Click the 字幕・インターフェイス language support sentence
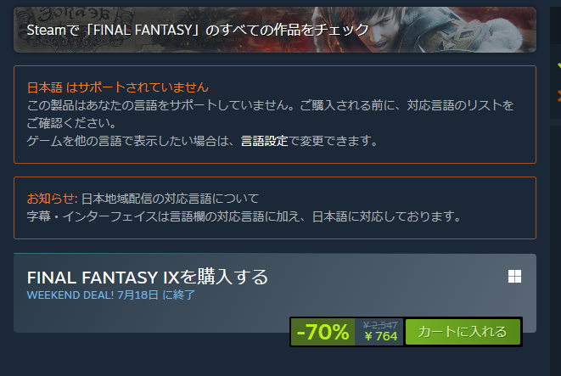561x376 pixels. (x=244, y=216)
